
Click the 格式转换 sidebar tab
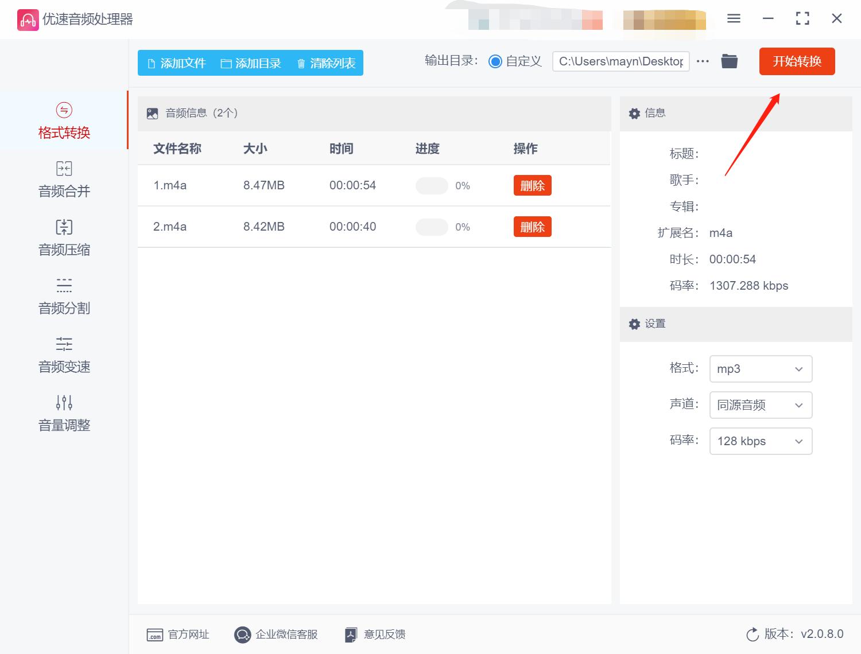(x=63, y=120)
